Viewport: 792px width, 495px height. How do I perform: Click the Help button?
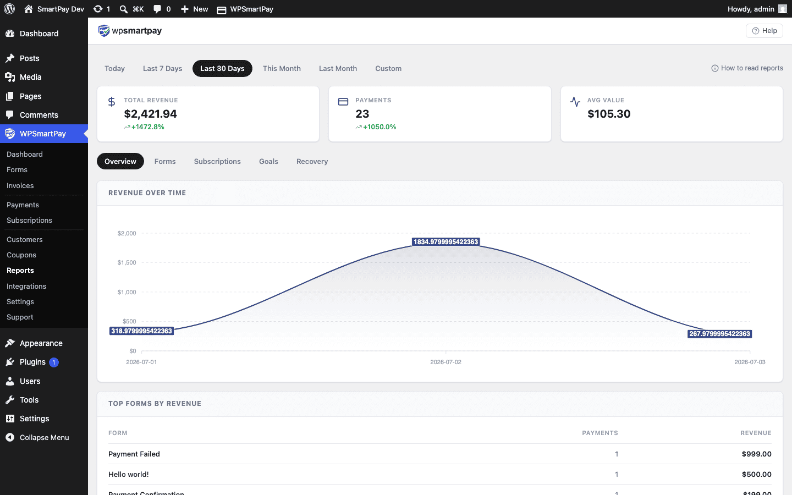(x=765, y=31)
